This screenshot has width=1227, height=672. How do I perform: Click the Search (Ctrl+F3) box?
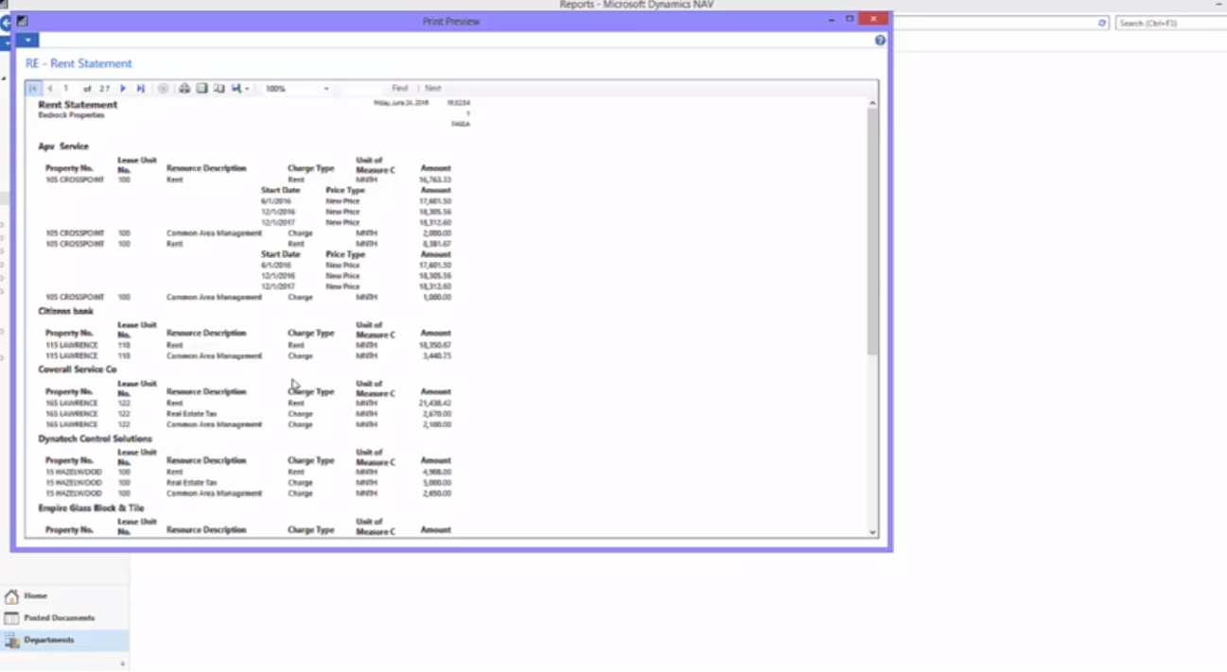point(1171,23)
